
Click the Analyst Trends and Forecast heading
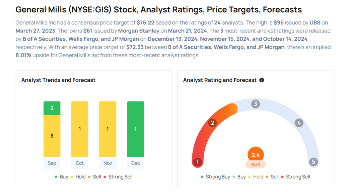pyautogui.click(x=58, y=80)
